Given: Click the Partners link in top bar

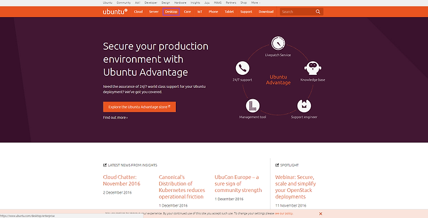Looking at the screenshot, I should pos(231,3).
